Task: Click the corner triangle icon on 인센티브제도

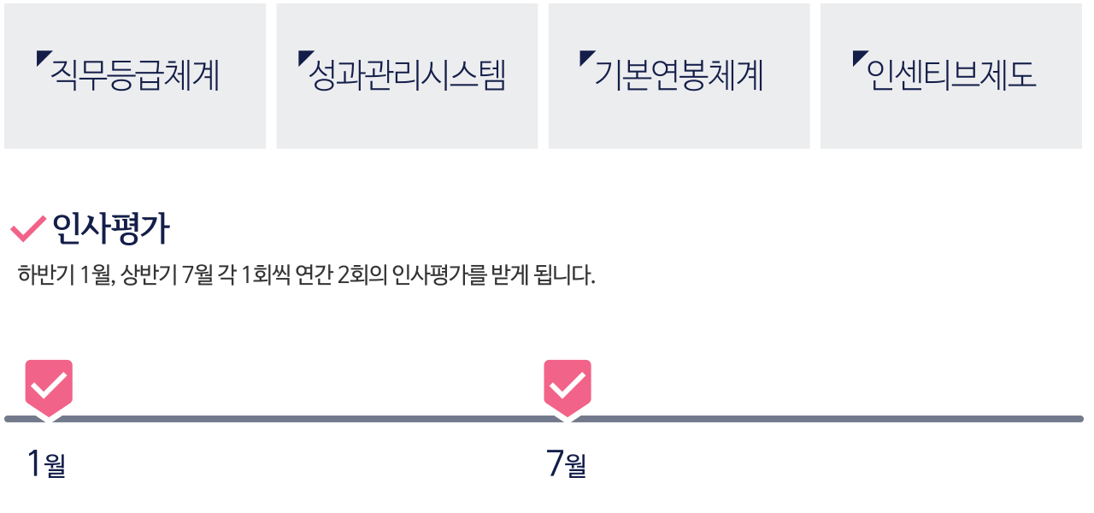Action: tap(858, 57)
